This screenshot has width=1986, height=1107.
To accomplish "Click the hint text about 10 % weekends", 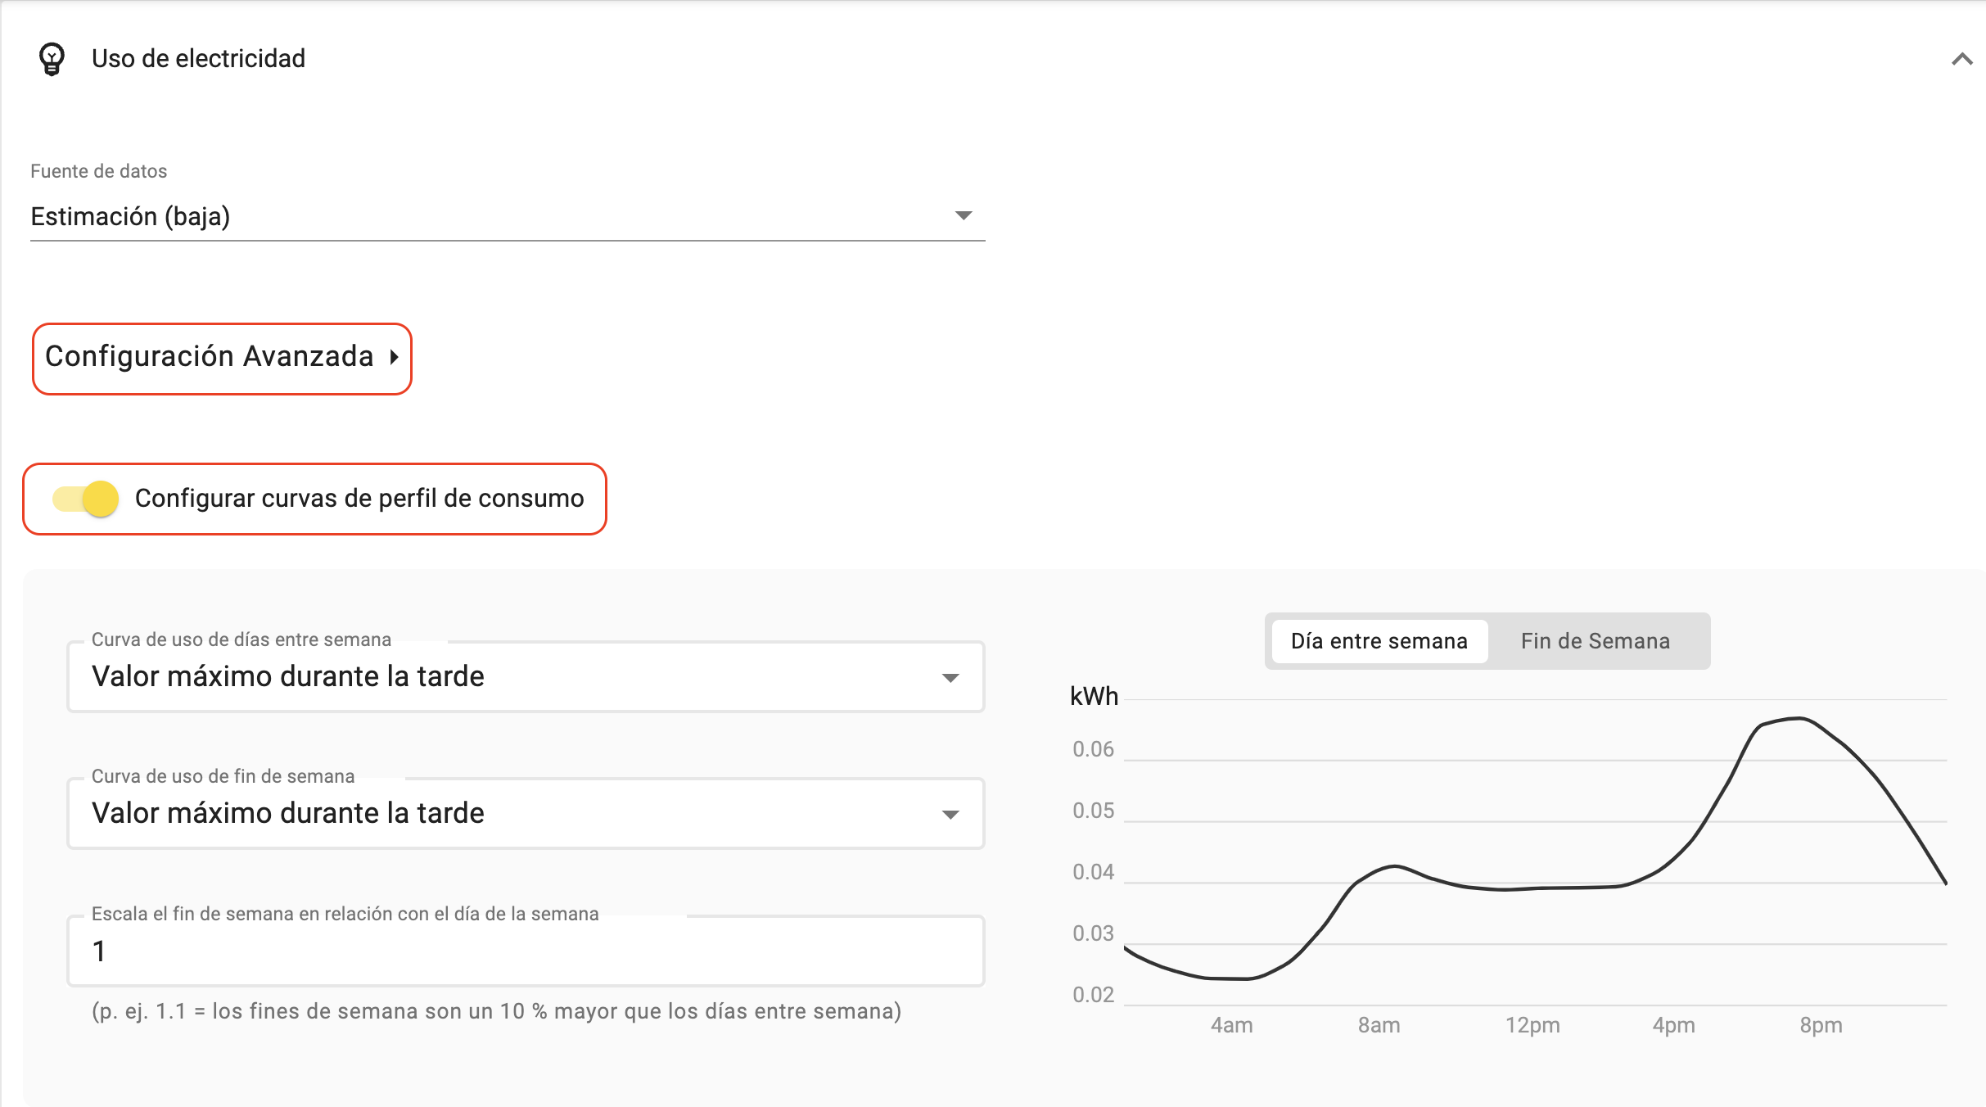I will pos(496,1011).
